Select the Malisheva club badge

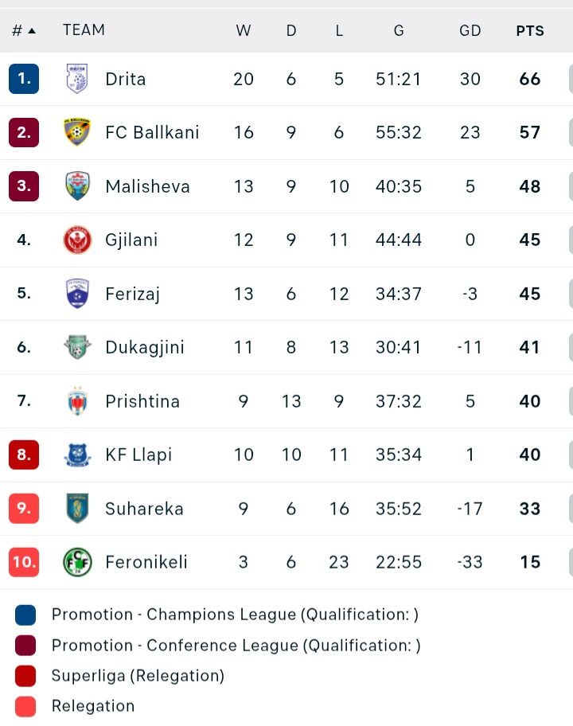tap(77, 186)
